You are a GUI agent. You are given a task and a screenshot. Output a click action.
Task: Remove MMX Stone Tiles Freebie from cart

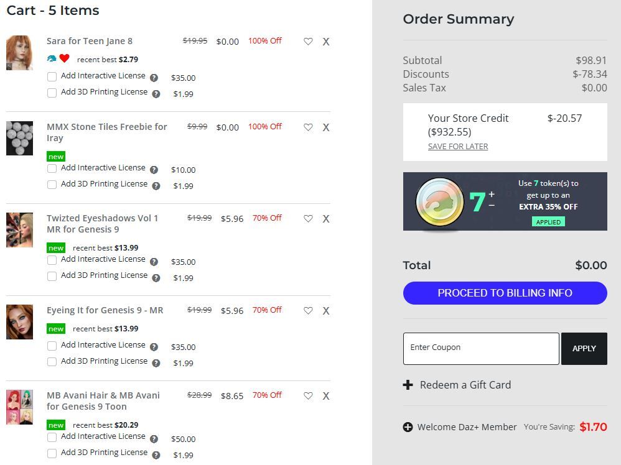325,127
